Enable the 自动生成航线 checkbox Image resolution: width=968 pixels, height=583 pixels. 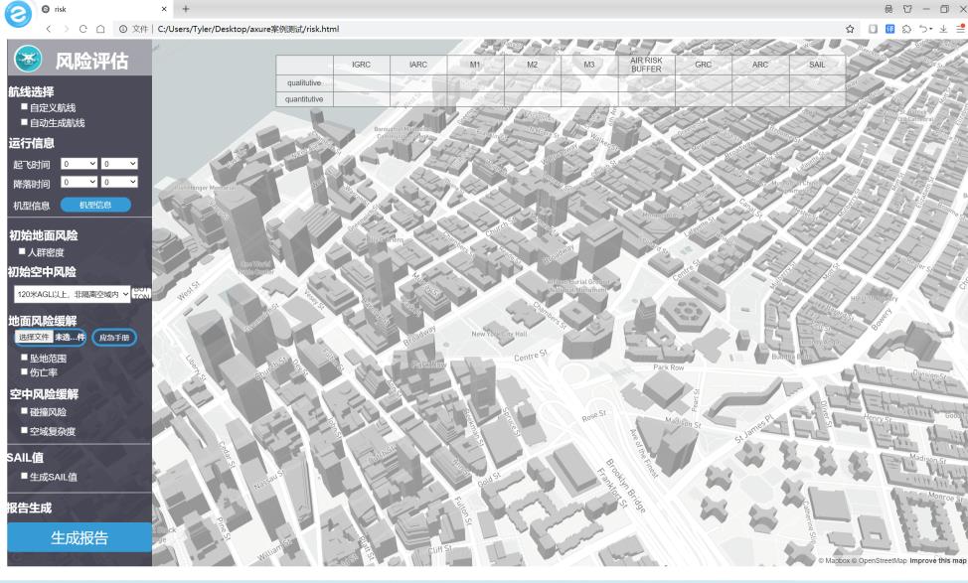pos(25,122)
